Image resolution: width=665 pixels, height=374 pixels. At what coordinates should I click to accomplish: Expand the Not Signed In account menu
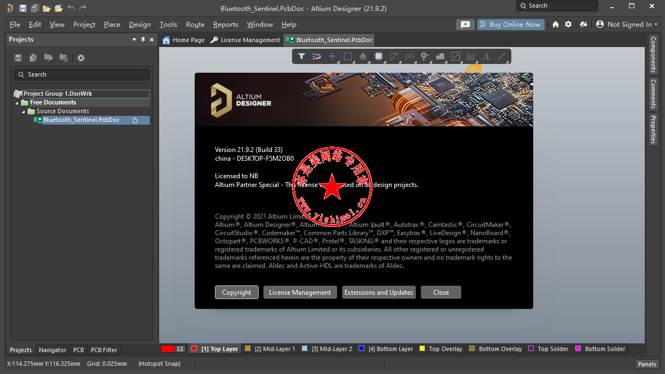tap(627, 25)
